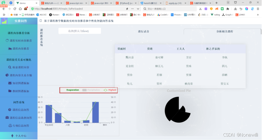The height and width of the screenshot is (140, 262).
Task: Expand the address bar dropdown chevron
Action: pos(138,9)
